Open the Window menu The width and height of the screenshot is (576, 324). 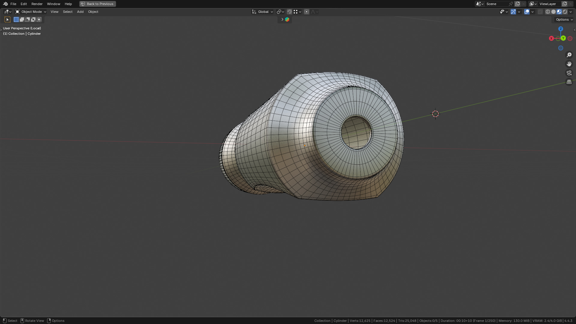tap(54, 4)
